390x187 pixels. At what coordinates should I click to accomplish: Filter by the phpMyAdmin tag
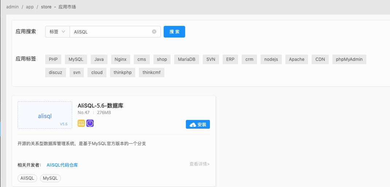tap(349, 59)
